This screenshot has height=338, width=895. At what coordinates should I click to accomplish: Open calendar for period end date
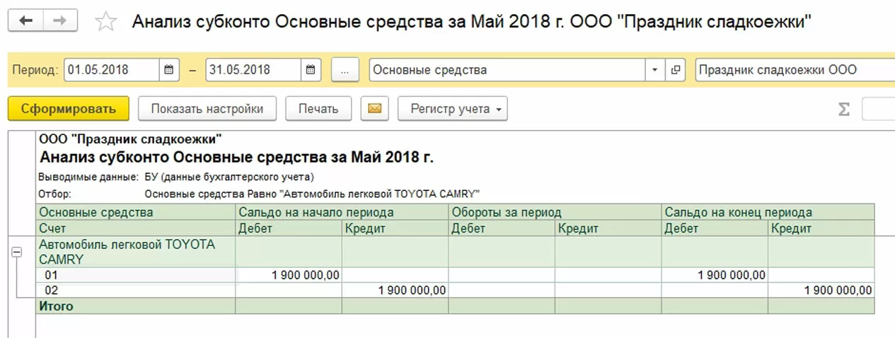(x=310, y=70)
